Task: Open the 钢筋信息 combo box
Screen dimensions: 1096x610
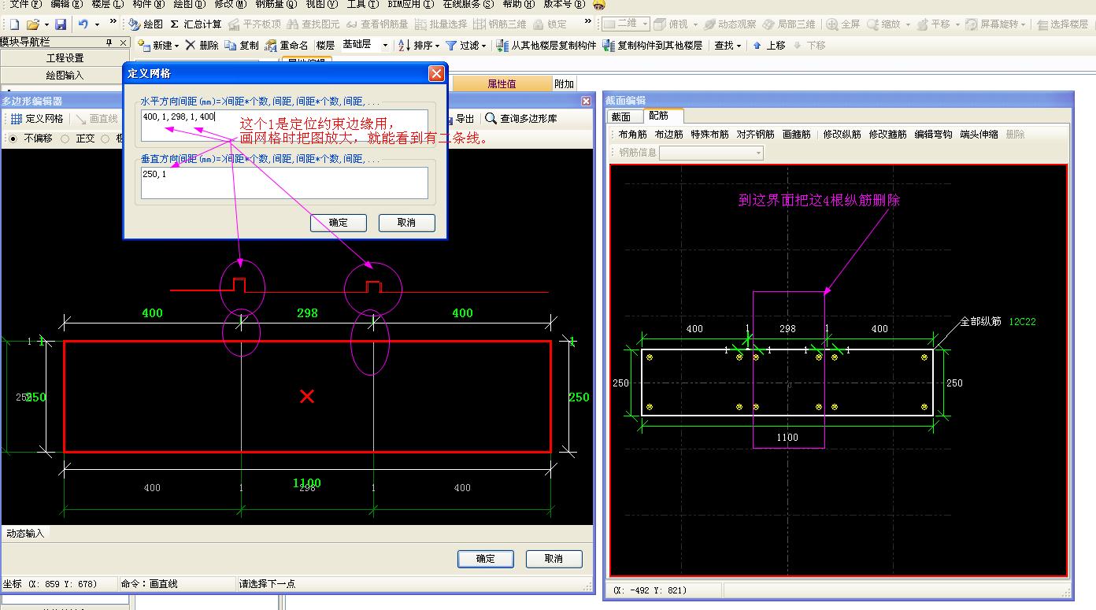Action: [711, 153]
